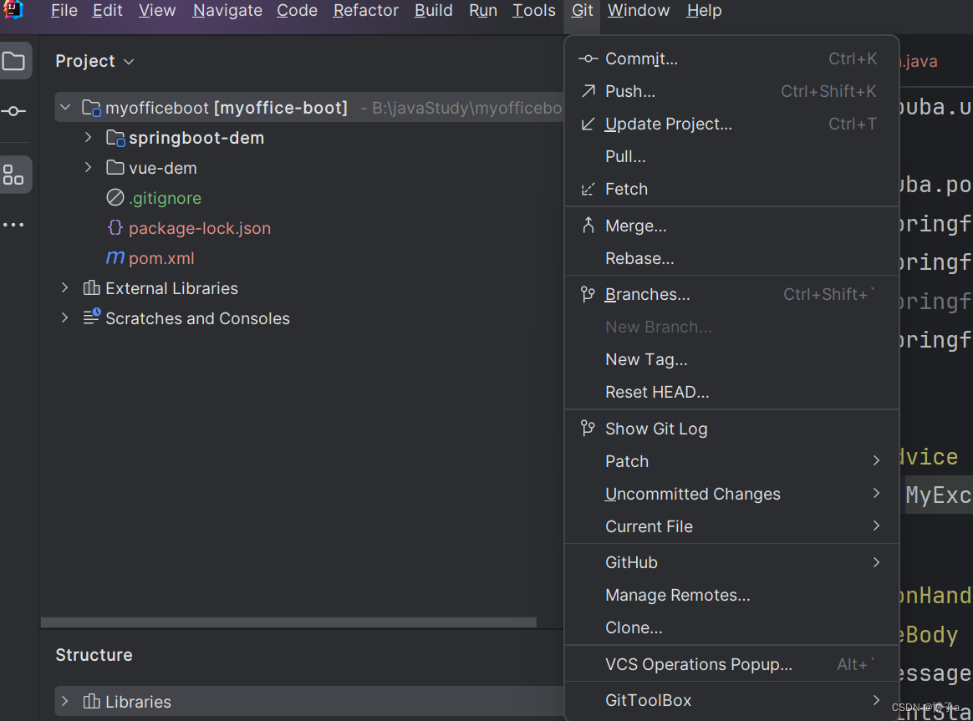This screenshot has width=973, height=721.
Task: Click the Libraries icon in Structure panel
Action: click(x=91, y=701)
